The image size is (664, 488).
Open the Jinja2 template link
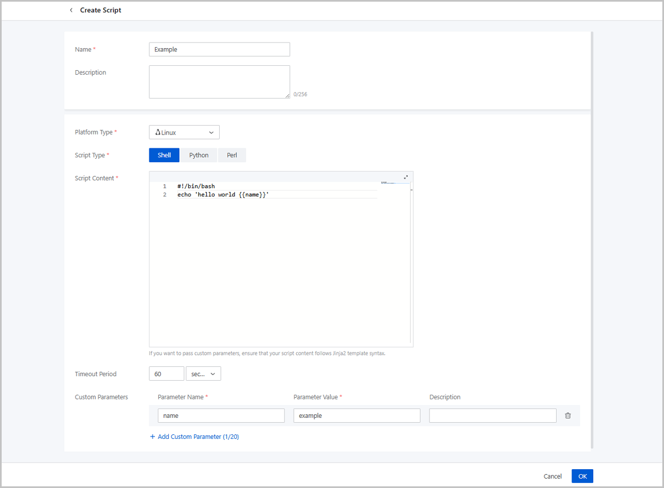340,354
